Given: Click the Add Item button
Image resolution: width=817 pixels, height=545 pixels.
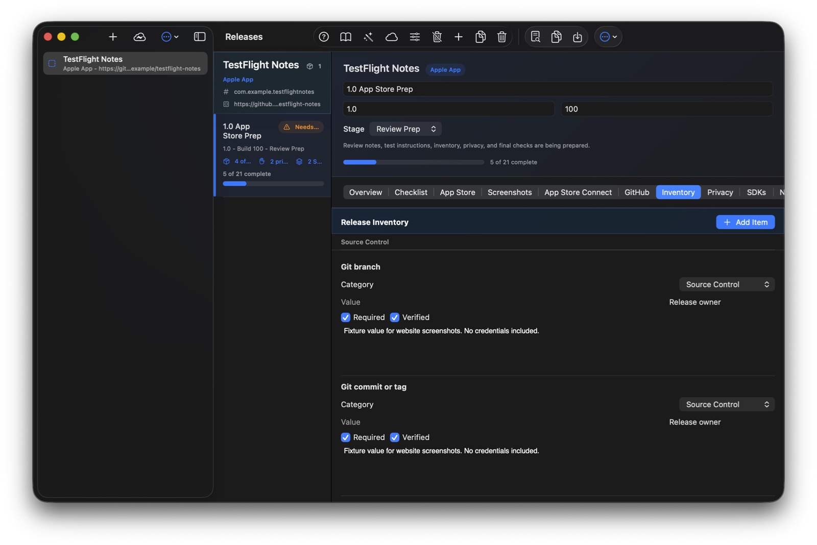Looking at the screenshot, I should [746, 222].
